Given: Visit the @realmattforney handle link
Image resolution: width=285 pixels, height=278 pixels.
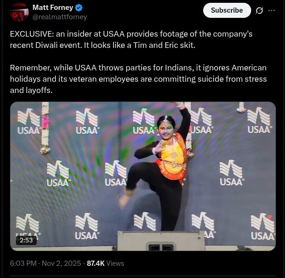Looking at the screenshot, I should coord(60,17).
